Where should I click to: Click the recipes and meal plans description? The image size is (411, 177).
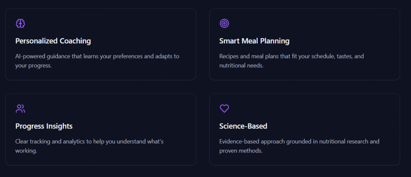pyautogui.click(x=291, y=56)
